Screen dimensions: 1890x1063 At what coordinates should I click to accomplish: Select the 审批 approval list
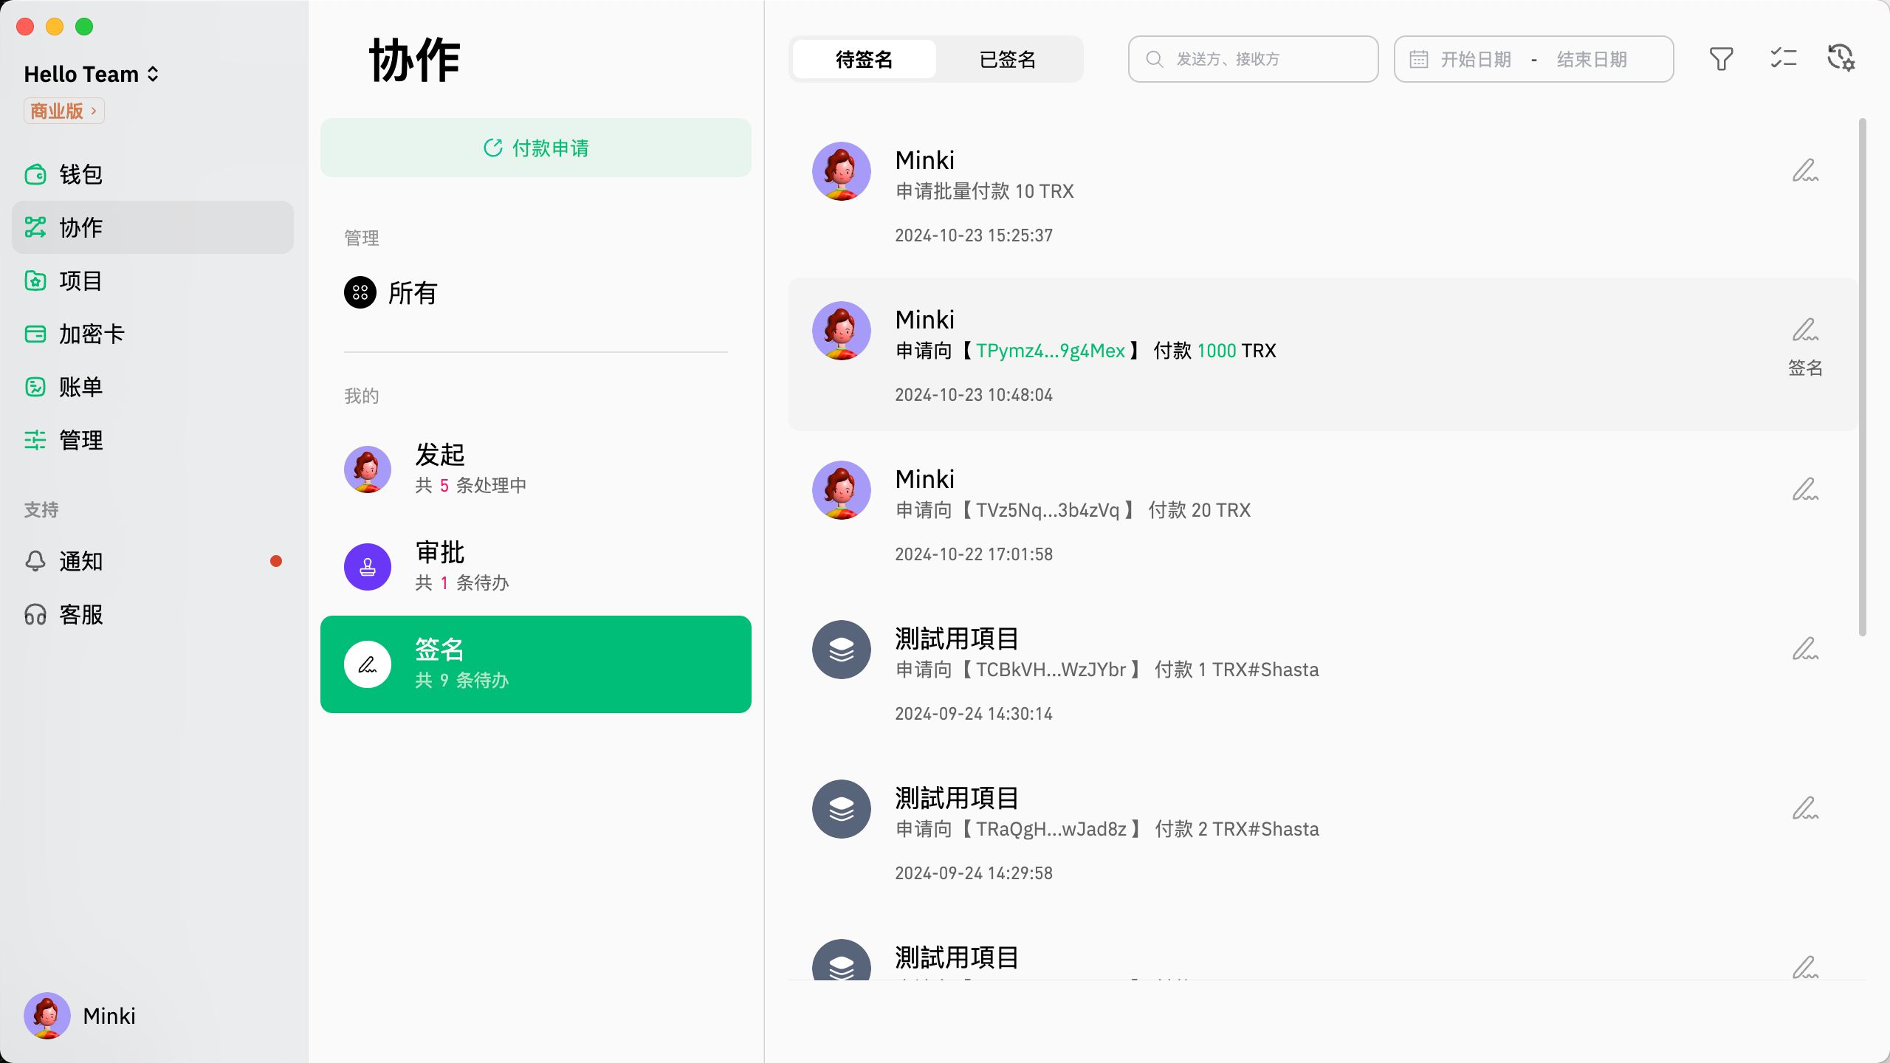tap(536, 567)
